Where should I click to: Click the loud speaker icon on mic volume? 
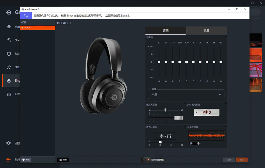(182, 110)
